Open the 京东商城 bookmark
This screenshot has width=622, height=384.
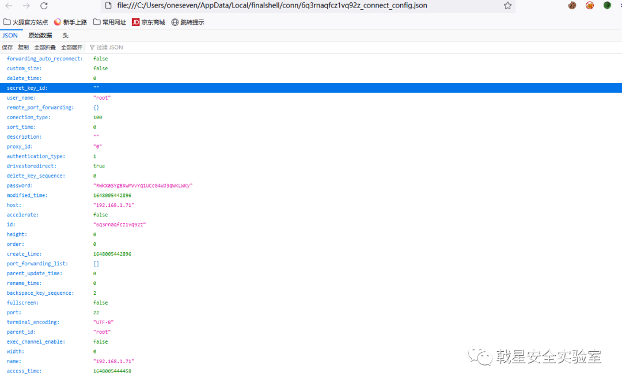149,22
